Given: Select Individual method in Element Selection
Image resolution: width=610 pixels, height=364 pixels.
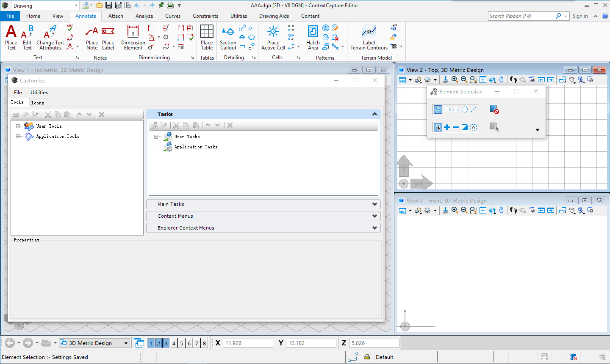Looking at the screenshot, I should pos(438,109).
